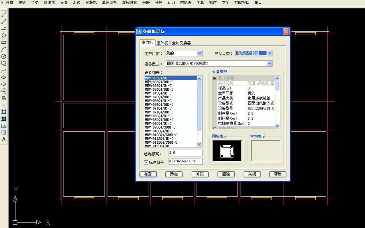
Task: Click the 添加 button
Action: click(x=174, y=174)
